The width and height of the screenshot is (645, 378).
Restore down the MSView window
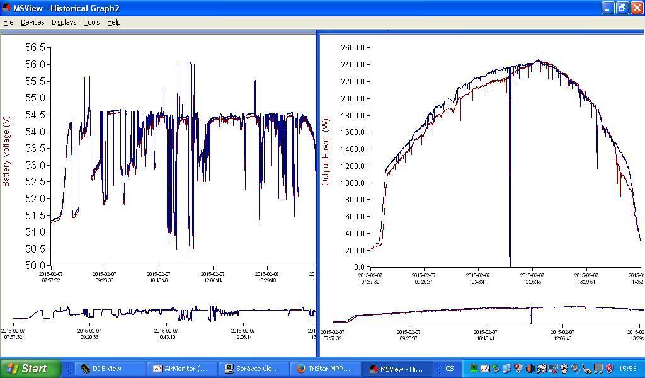click(622, 8)
